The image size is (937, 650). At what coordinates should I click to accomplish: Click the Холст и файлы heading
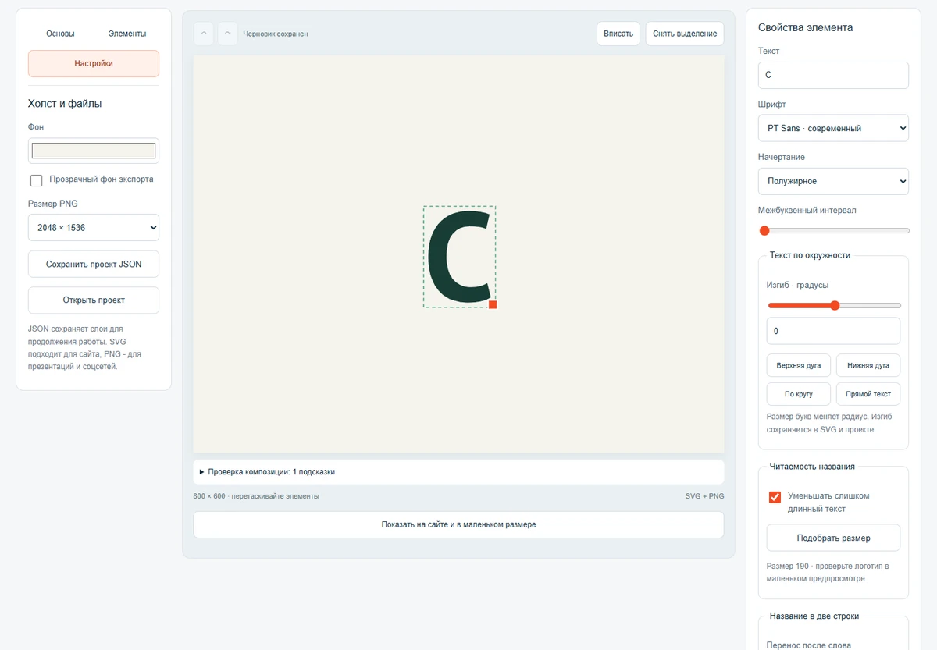point(65,104)
